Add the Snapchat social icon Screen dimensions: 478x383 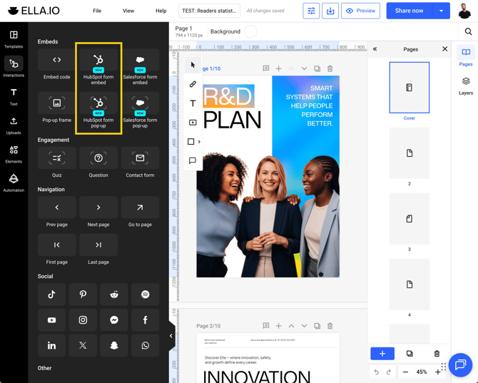coord(114,345)
